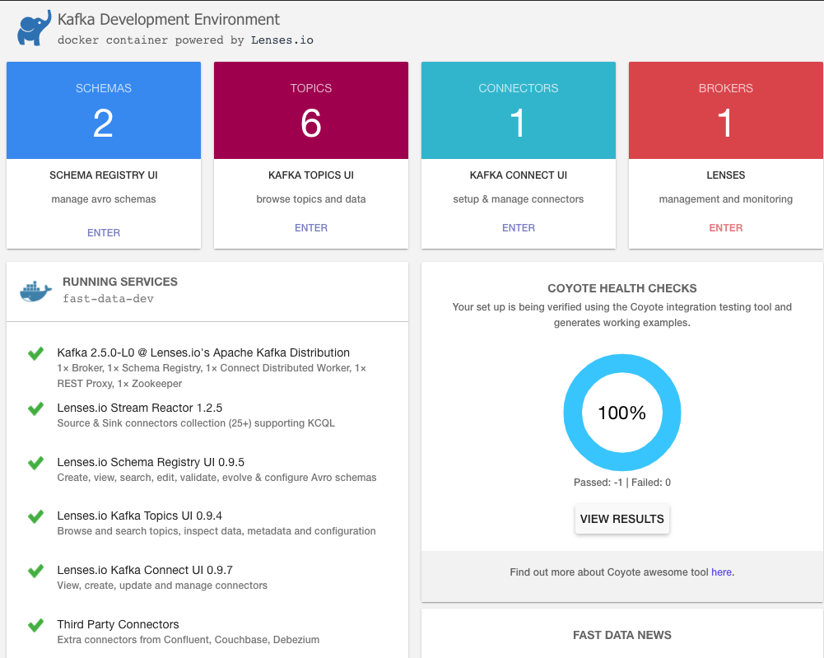Click 'setup & manage connectors' text
This screenshot has height=658, width=824.
point(519,199)
